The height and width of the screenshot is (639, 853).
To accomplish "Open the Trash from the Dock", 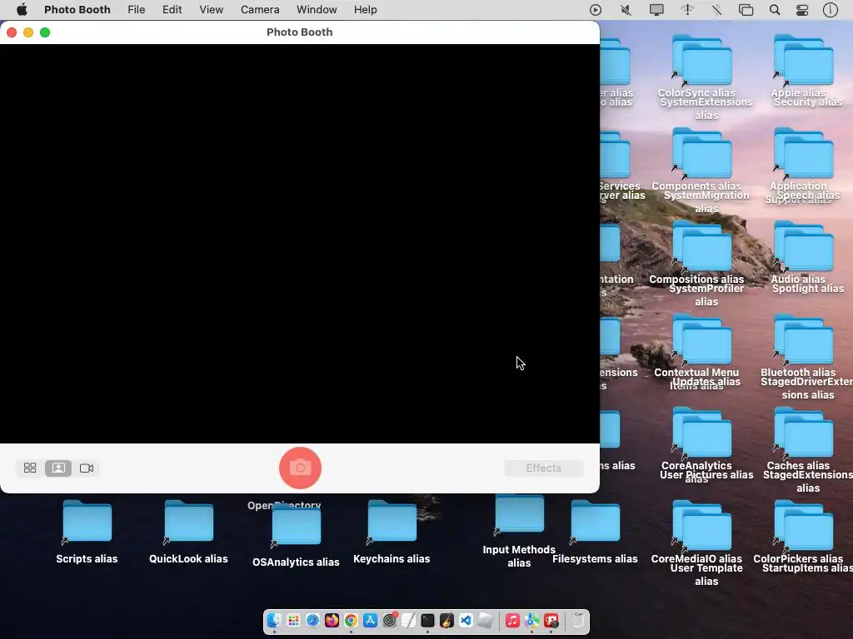I will tap(578, 620).
